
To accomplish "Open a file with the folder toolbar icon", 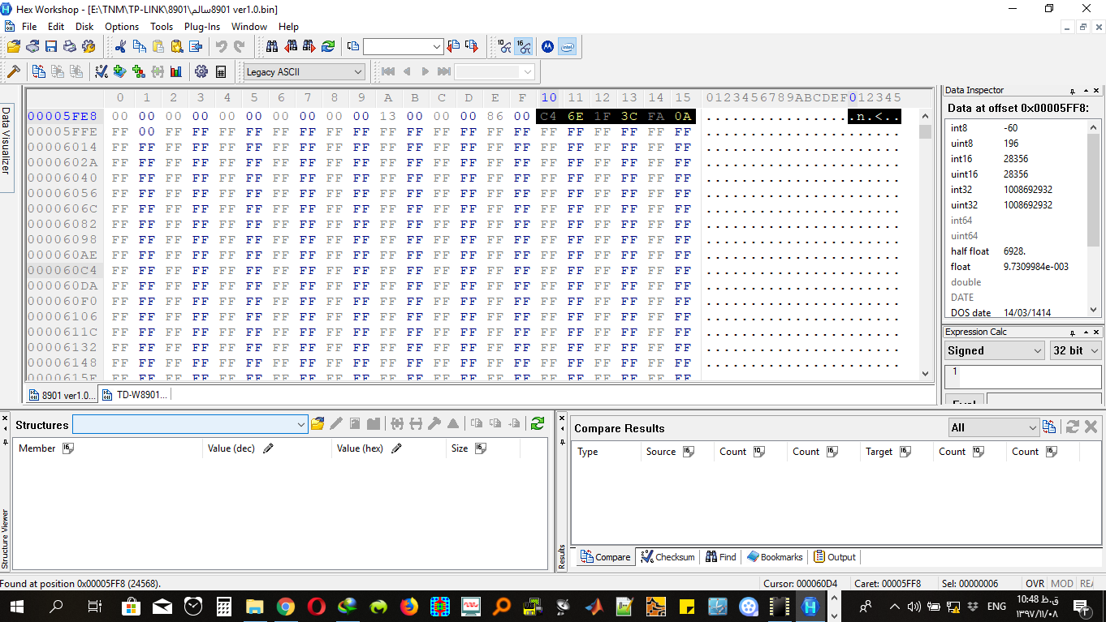I will [x=13, y=46].
